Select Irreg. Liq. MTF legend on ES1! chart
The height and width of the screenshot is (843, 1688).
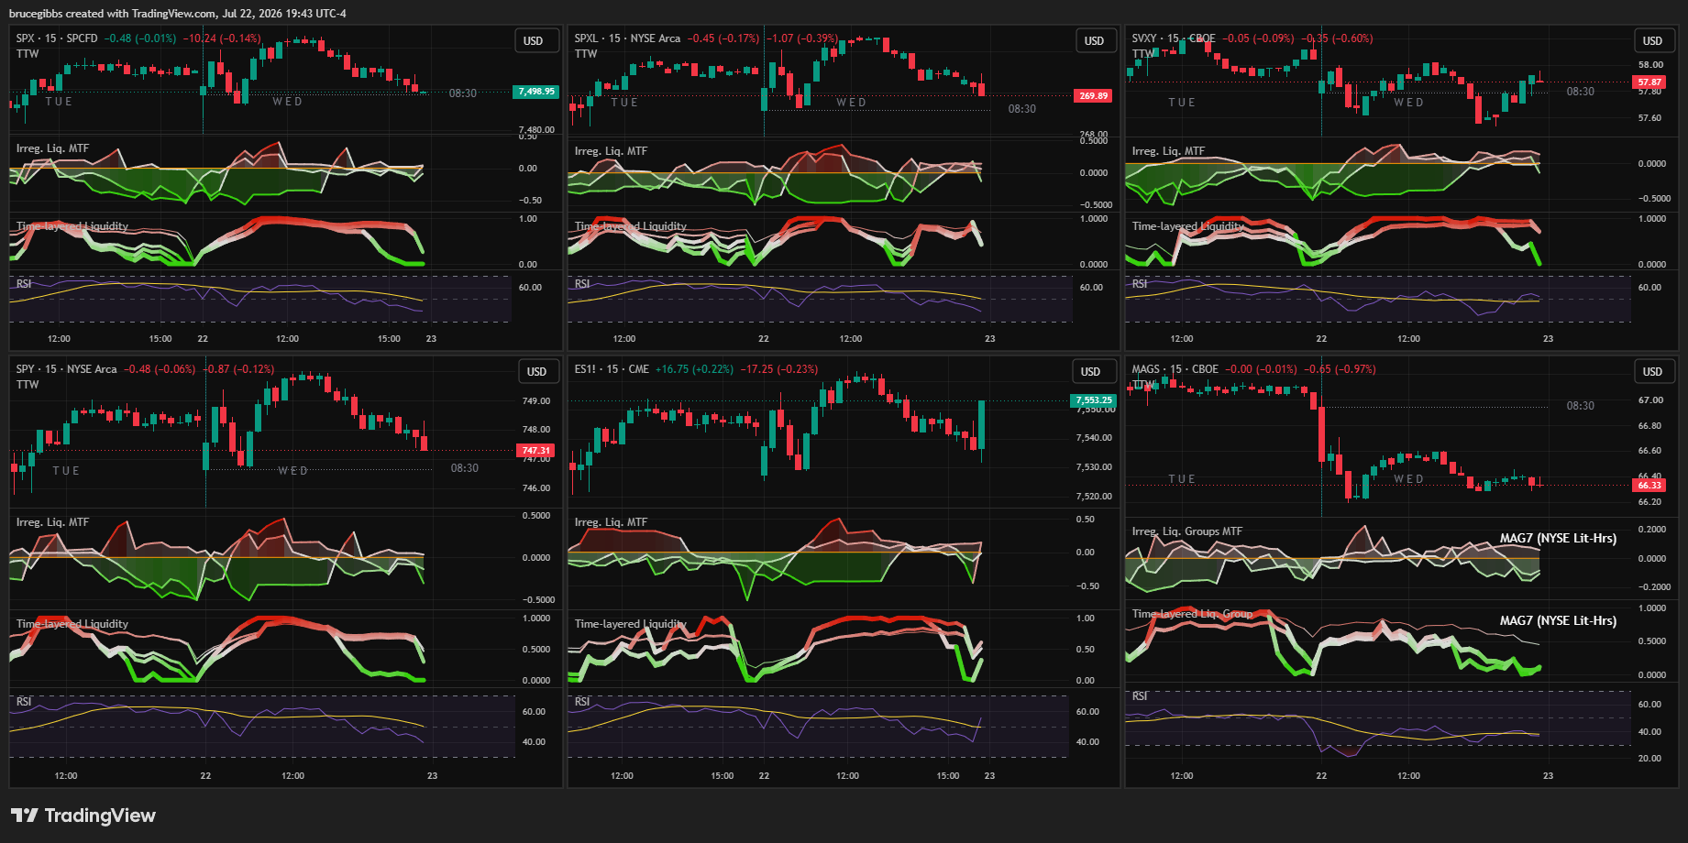(x=611, y=522)
